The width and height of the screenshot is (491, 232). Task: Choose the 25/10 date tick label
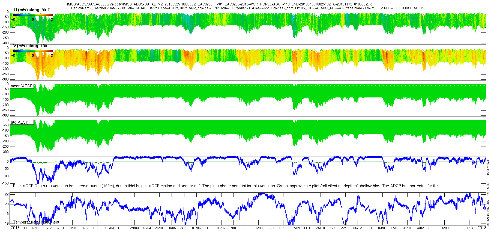321,228
